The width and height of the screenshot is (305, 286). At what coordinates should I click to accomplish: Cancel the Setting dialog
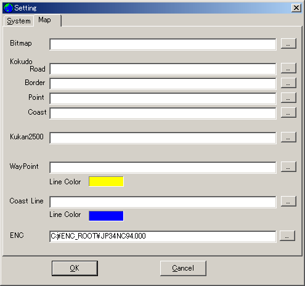[183, 268]
